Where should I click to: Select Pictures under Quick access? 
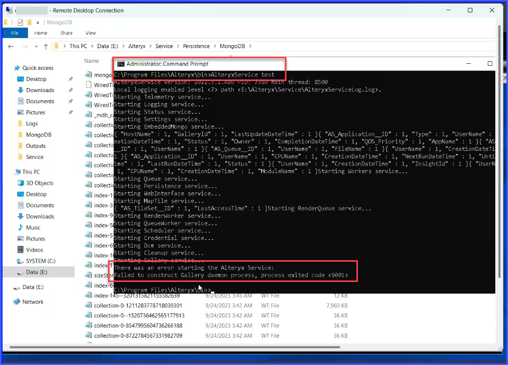click(35, 112)
